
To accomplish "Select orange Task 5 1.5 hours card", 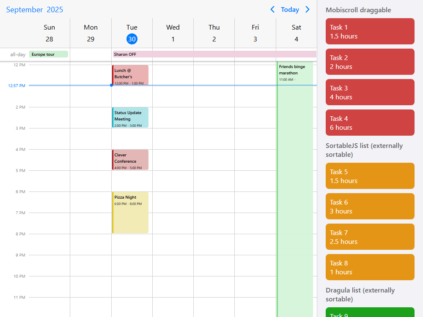I will click(x=370, y=176).
